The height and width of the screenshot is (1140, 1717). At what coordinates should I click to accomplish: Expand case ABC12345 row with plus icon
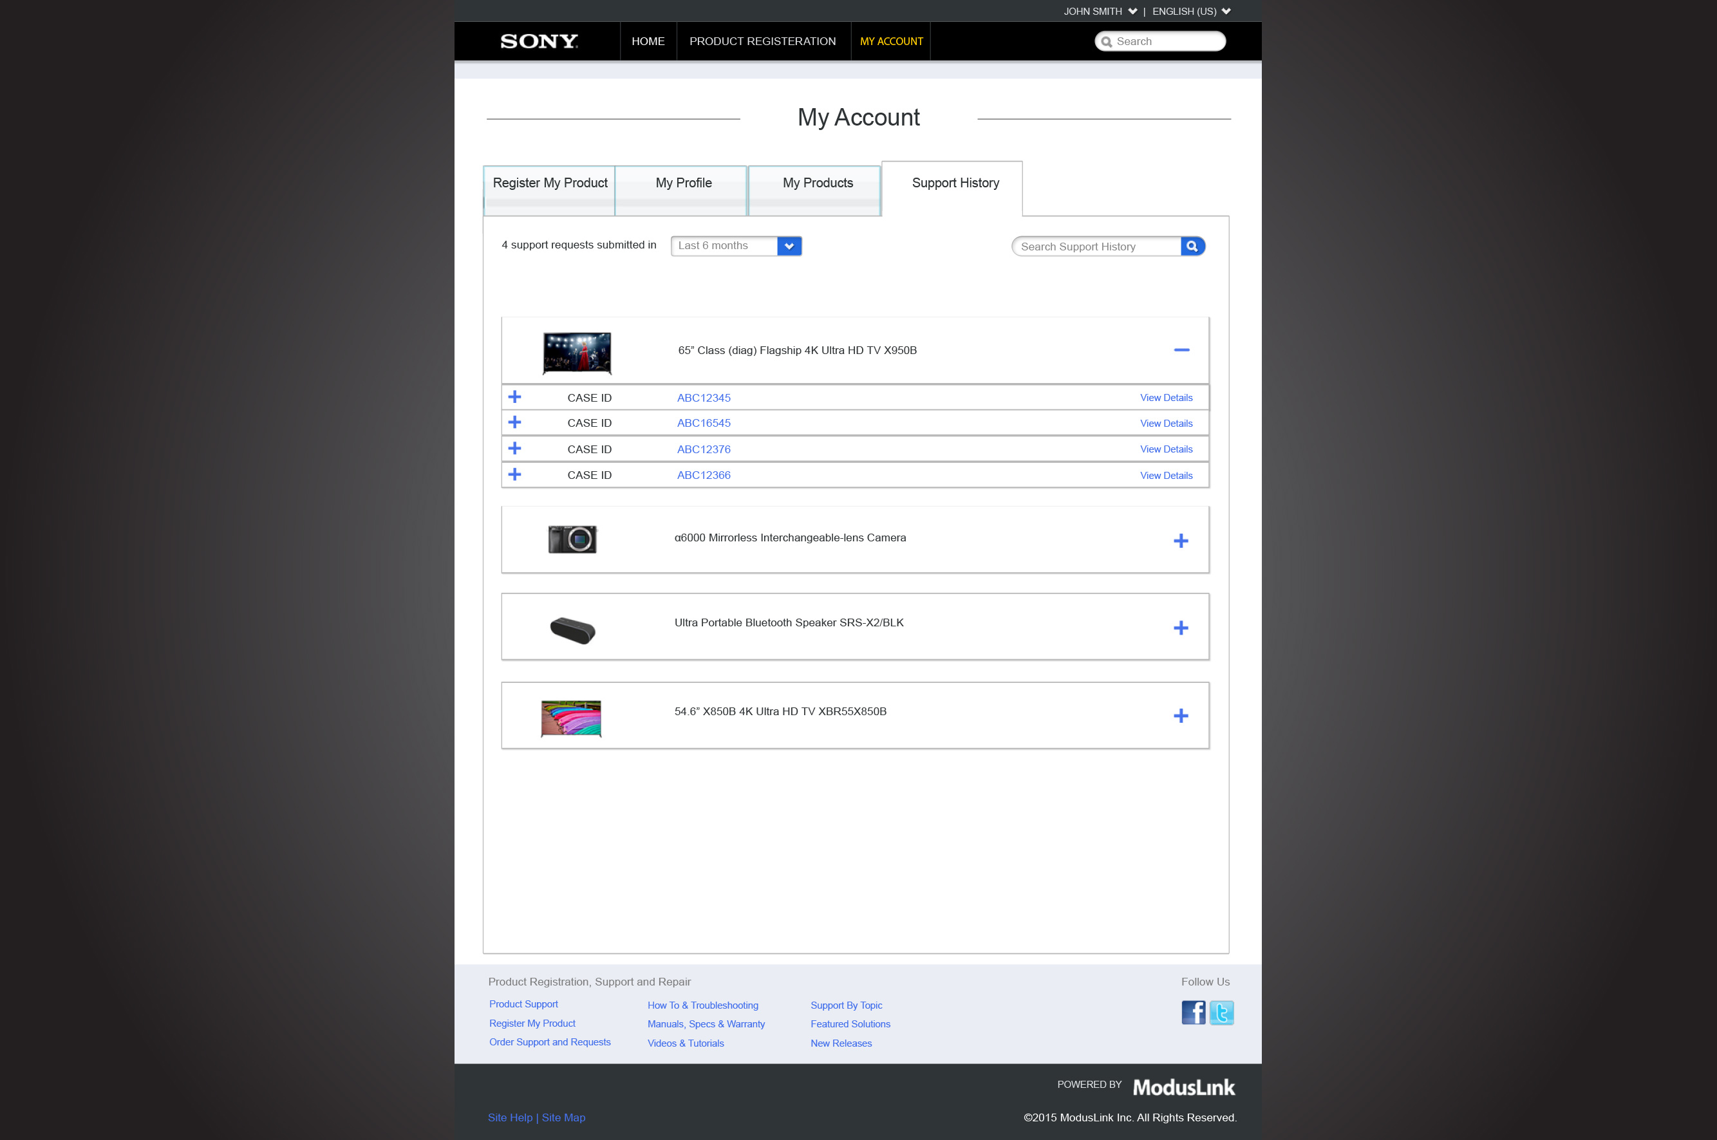click(514, 397)
